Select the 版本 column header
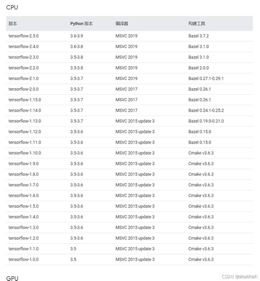This screenshot has height=281, width=260. 13,24
